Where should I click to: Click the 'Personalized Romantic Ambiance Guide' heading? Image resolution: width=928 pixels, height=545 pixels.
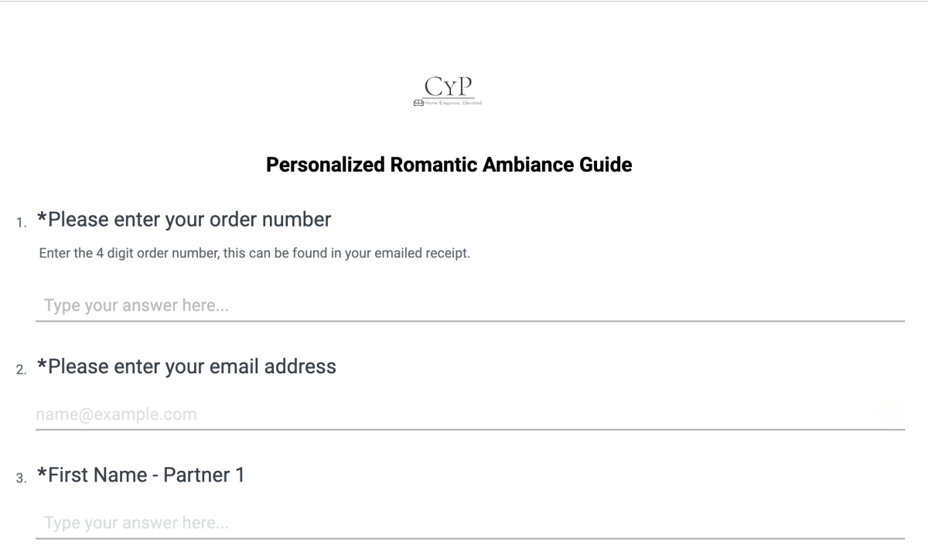449,165
